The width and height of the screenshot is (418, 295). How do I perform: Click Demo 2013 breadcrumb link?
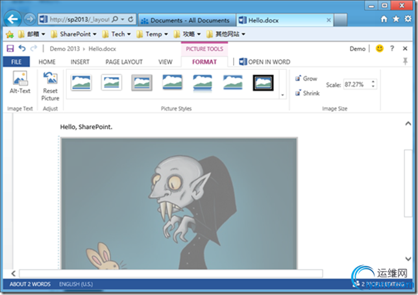65,49
